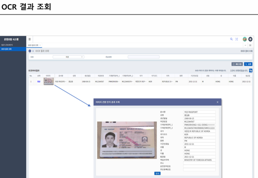The image size is (258, 178).
Task: Click the reset button next to 검색
Action: [x=236, y=64]
